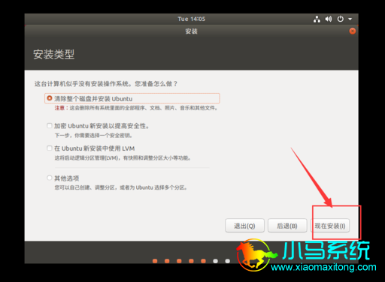Click the last white progress dot

(x=228, y=261)
